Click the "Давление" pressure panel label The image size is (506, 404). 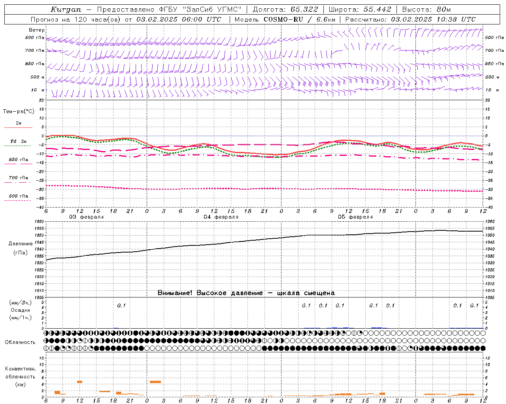(21, 244)
